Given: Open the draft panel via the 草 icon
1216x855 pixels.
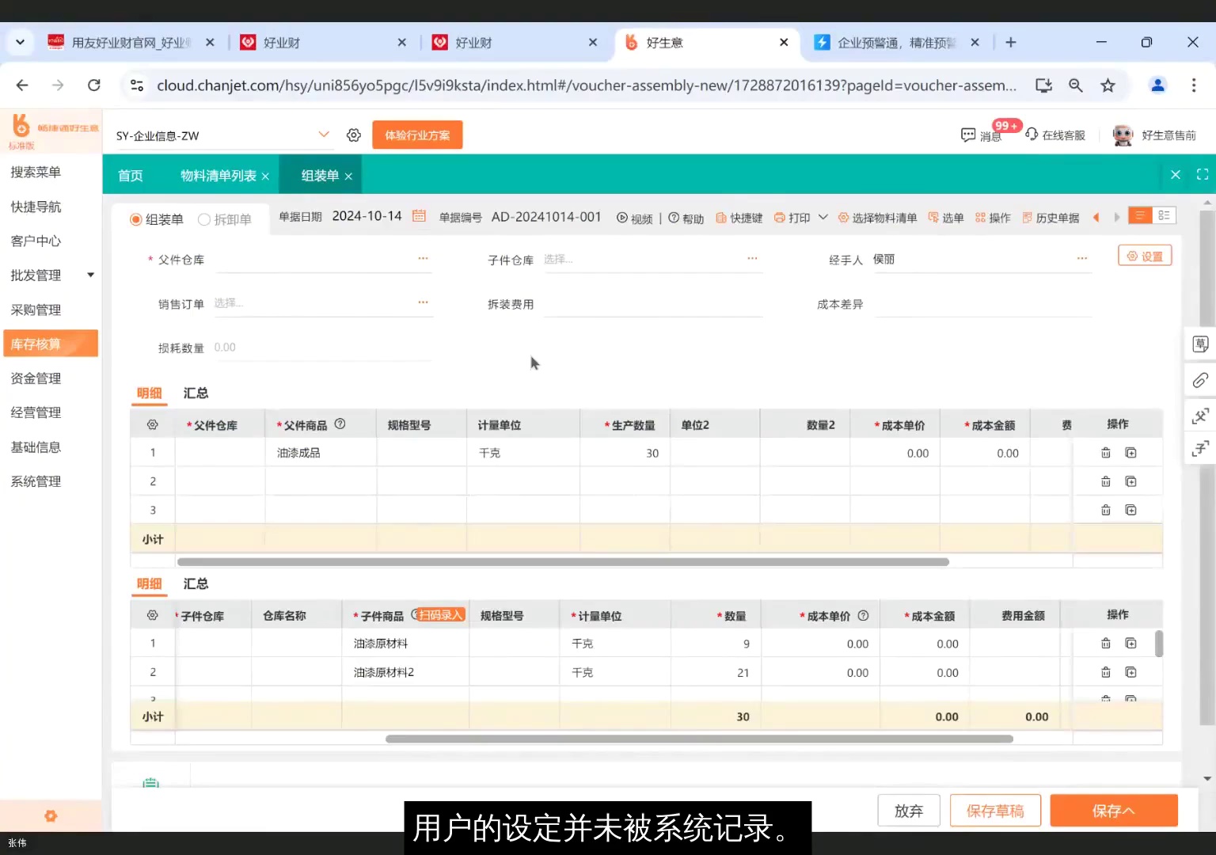Looking at the screenshot, I should point(1199,344).
